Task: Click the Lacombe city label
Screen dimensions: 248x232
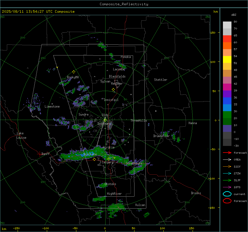Action: pos(119,69)
